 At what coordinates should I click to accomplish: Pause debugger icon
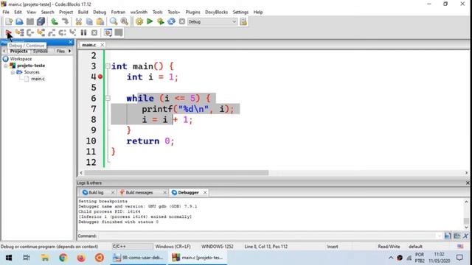click(83, 32)
